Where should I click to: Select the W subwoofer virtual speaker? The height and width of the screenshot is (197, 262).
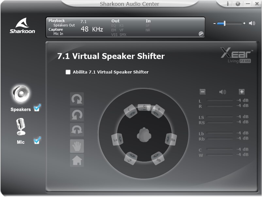pyautogui.click(x=152, y=107)
